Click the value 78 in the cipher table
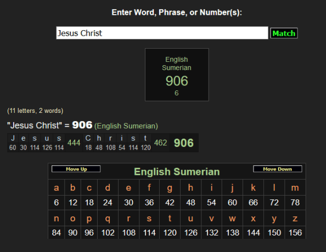 [x=295, y=202]
